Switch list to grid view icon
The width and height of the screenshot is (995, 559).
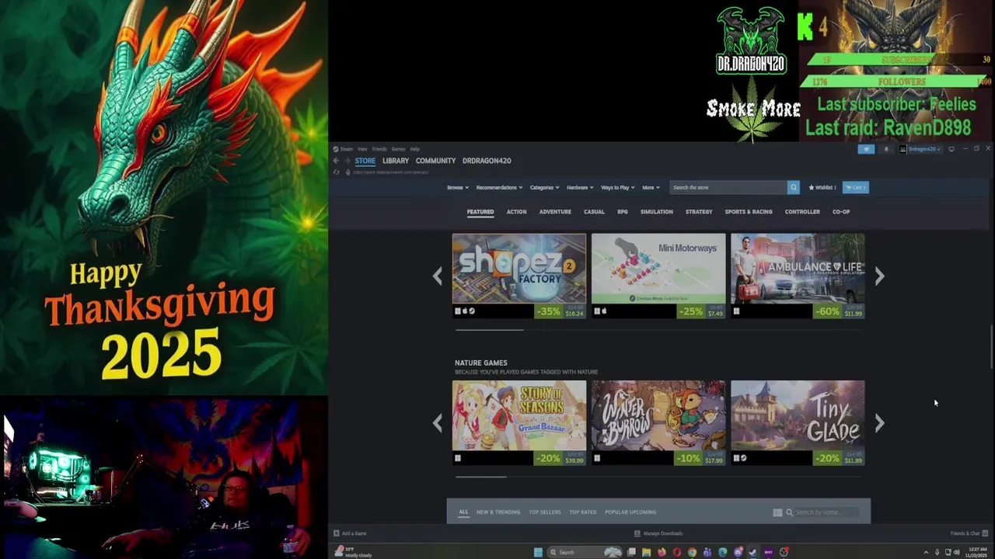click(x=777, y=512)
